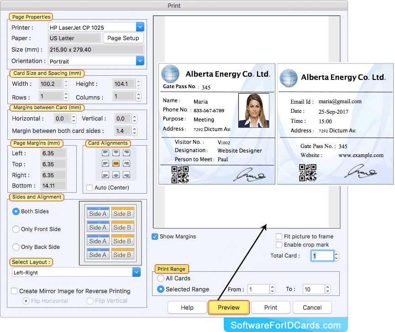Adjust card Width stepper
Viewport: 395px width, 332px height.
pos(66,84)
